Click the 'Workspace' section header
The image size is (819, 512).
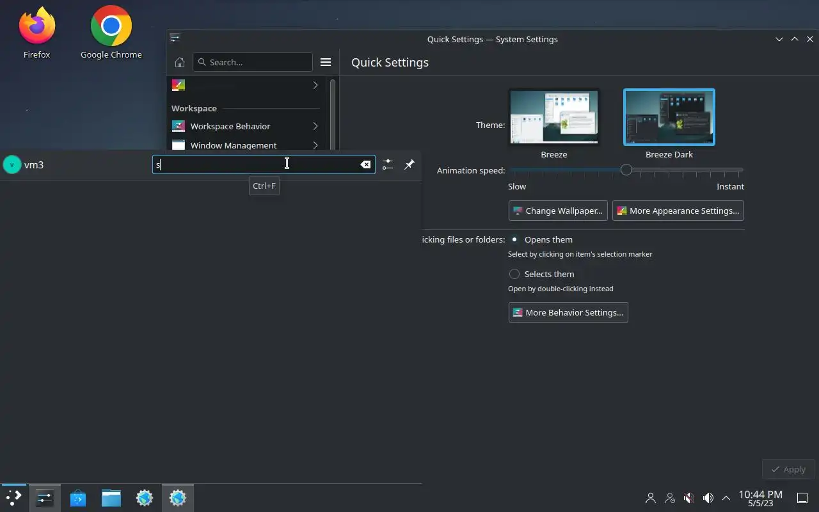tap(194, 108)
